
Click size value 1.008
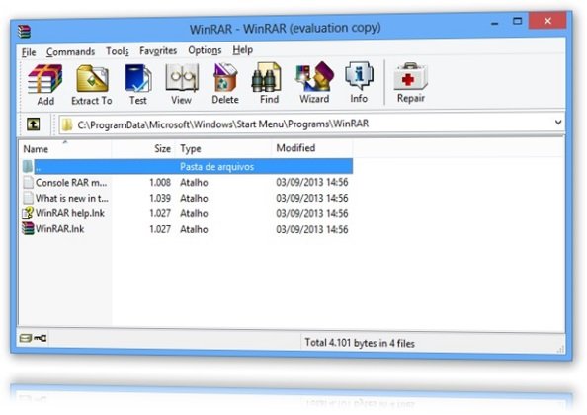pyautogui.click(x=160, y=182)
